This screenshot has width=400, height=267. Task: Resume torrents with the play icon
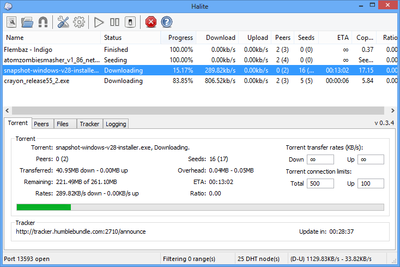pos(99,22)
